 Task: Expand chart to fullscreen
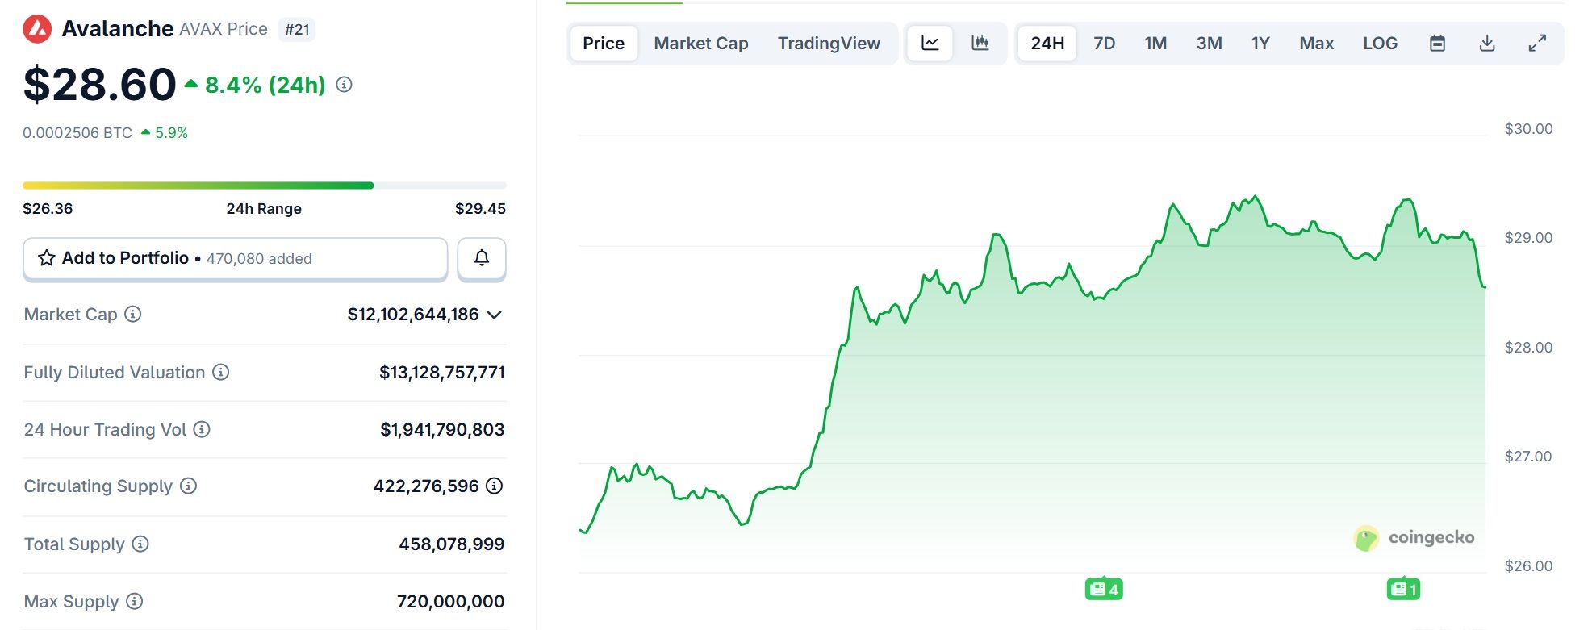pos(1537,44)
